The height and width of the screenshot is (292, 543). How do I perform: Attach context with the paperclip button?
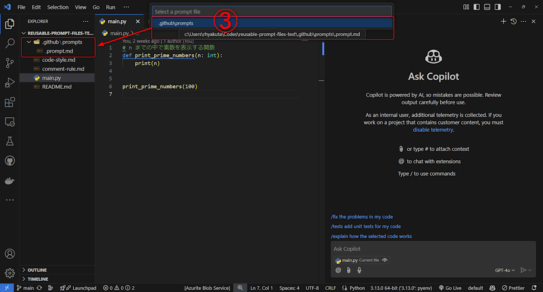point(348,270)
